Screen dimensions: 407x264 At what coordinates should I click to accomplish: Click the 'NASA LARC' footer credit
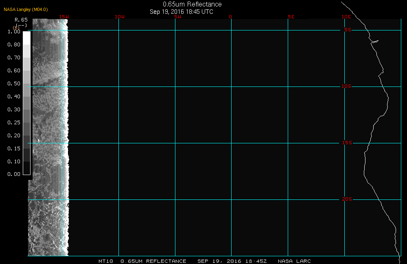click(294, 261)
